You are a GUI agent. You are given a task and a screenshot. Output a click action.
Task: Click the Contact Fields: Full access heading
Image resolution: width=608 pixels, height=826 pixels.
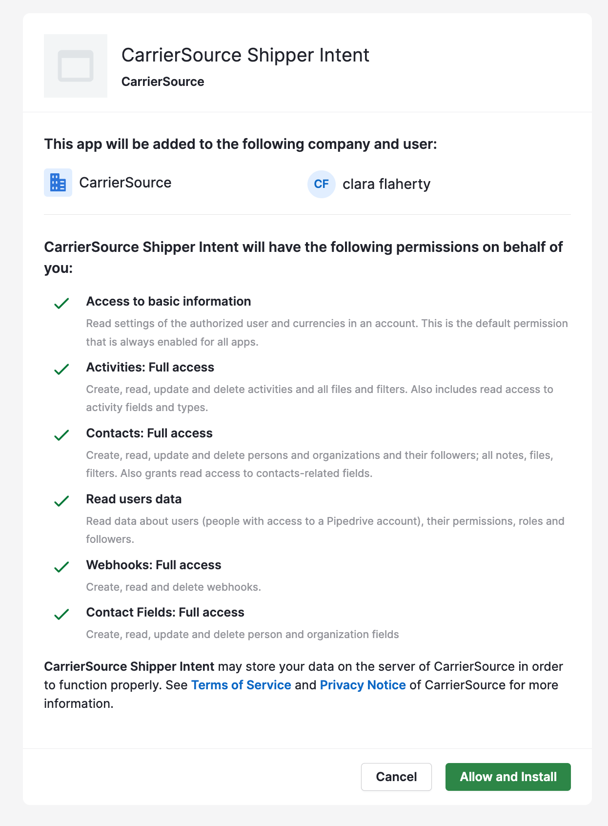[165, 612]
